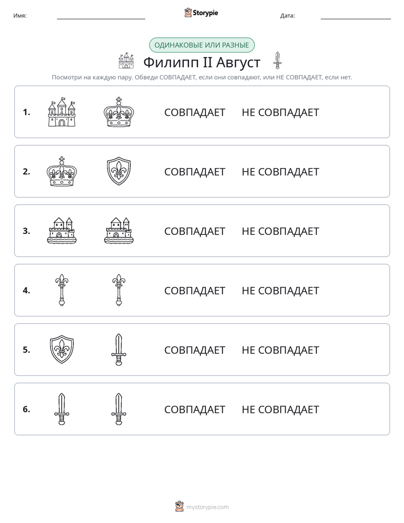Select НЕ СОВПАДАЕТ for row 5
The height and width of the screenshot is (523, 404).
pyautogui.click(x=280, y=350)
